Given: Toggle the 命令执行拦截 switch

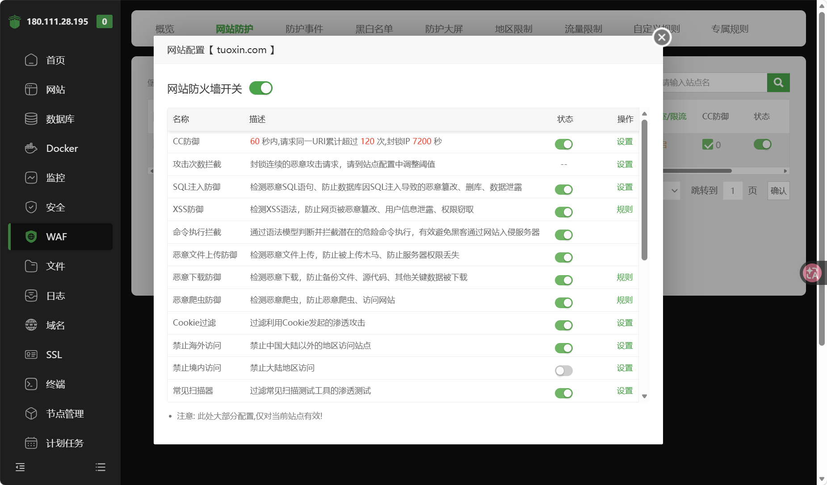Looking at the screenshot, I should tap(564, 235).
